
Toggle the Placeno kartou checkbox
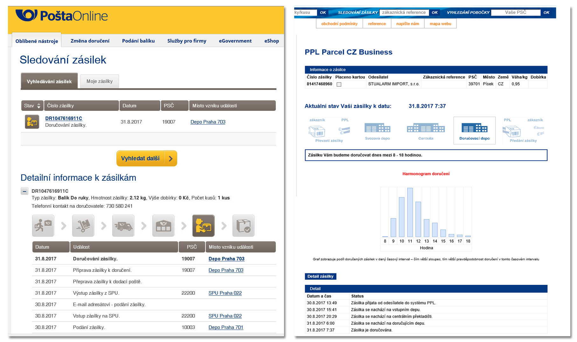point(339,84)
